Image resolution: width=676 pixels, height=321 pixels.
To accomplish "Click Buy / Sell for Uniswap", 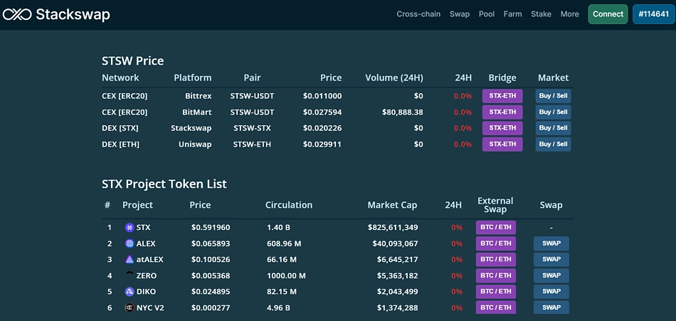I will point(553,144).
